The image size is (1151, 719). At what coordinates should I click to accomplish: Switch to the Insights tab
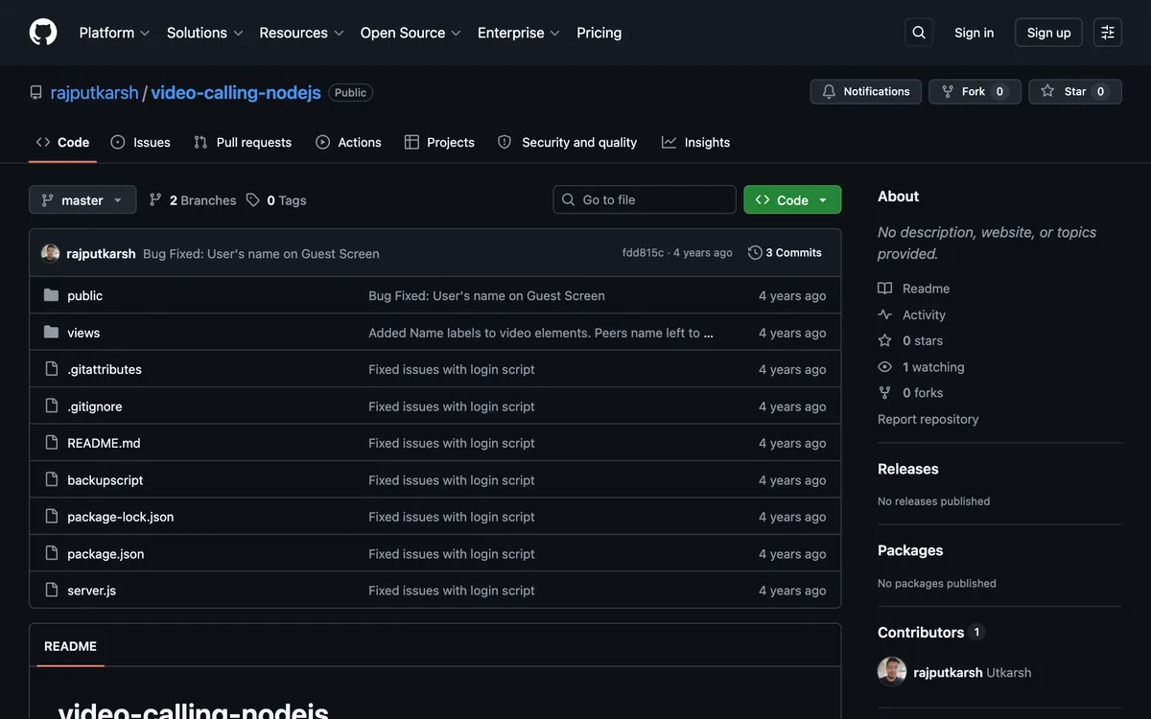tap(695, 142)
